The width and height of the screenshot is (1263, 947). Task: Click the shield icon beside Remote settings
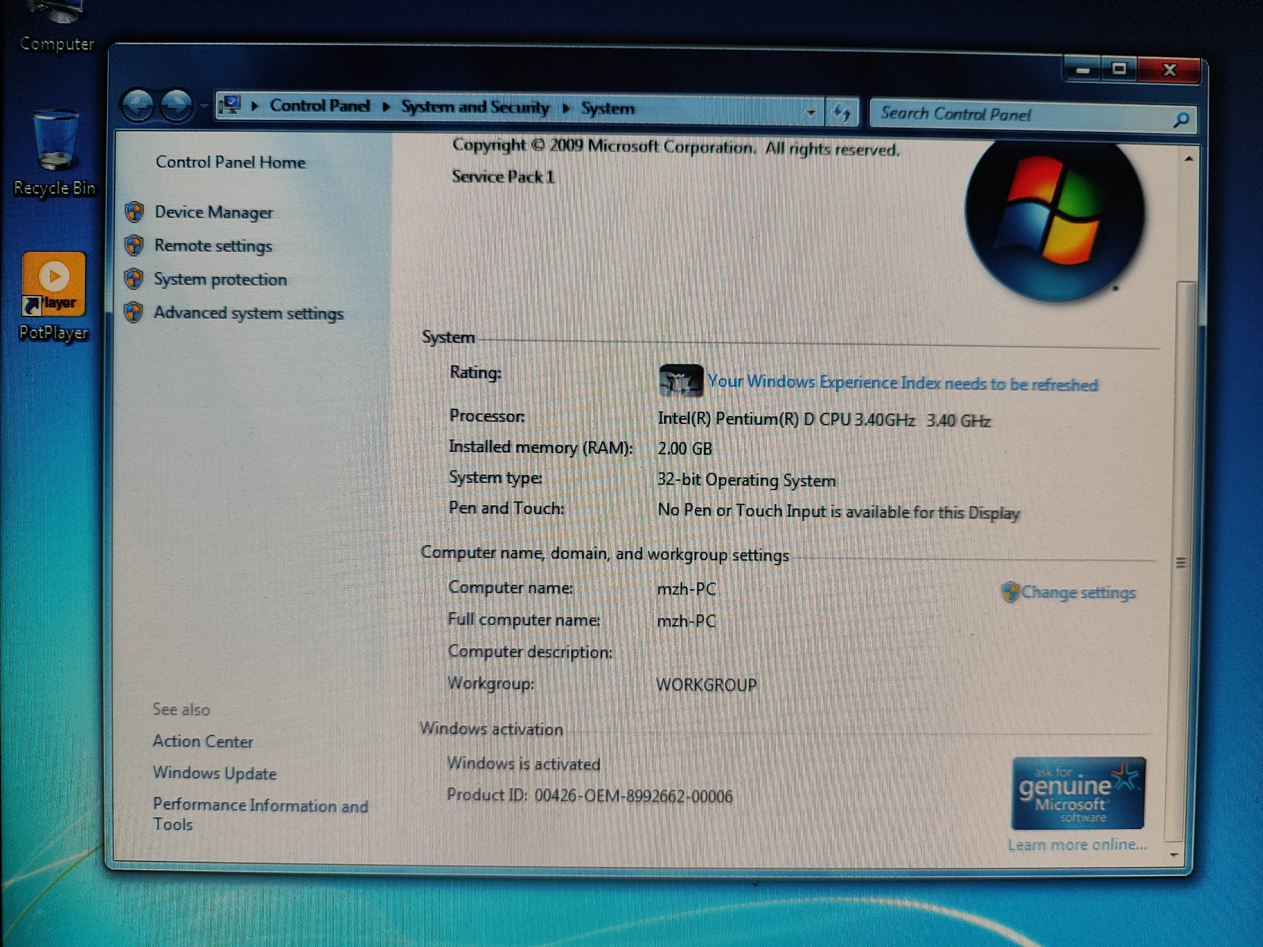tap(134, 246)
